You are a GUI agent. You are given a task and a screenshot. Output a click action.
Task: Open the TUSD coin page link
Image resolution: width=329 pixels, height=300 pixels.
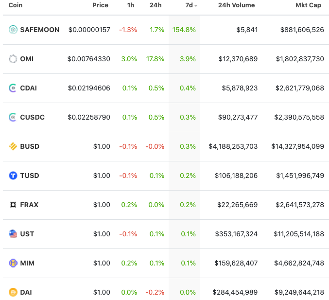point(30,176)
